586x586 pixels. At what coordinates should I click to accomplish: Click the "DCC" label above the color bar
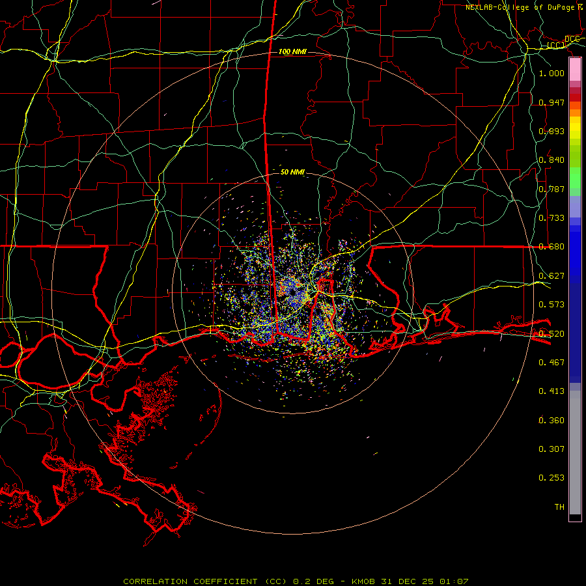point(572,39)
